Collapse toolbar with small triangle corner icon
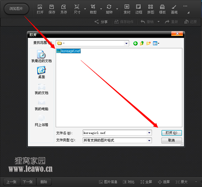The image size is (202, 187). (x=188, y=12)
